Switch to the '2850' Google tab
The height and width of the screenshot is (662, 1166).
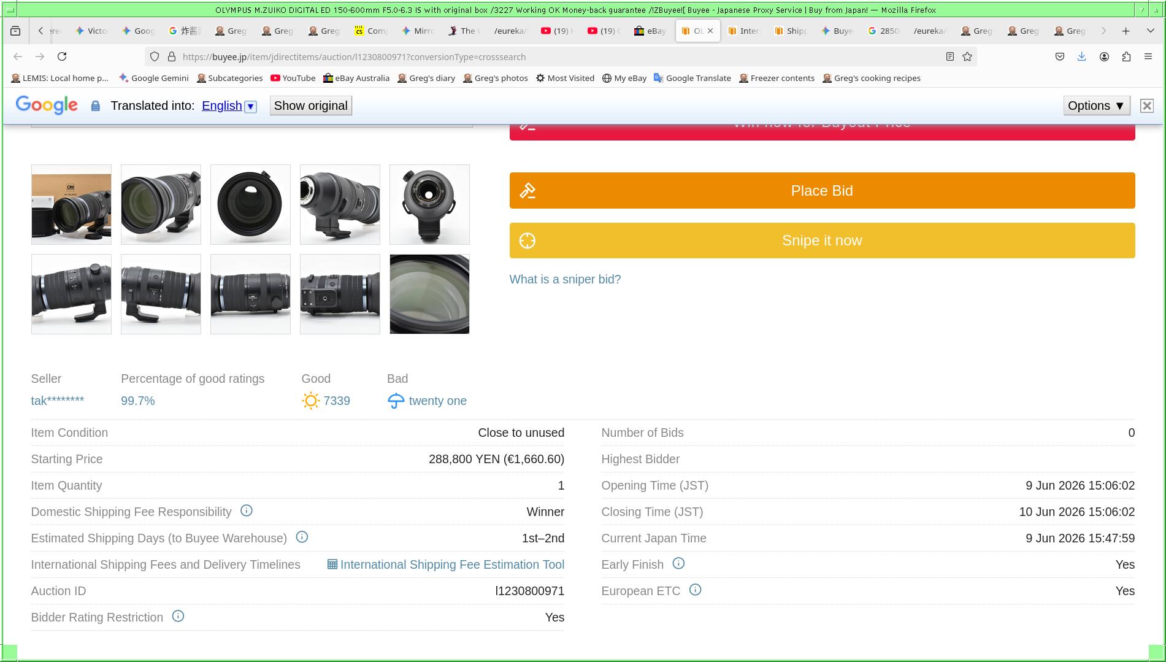point(884,31)
